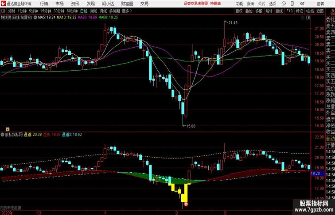Screen dimensions: 335x215
Task: Open the 交易 menu
Action: click(144, 4)
